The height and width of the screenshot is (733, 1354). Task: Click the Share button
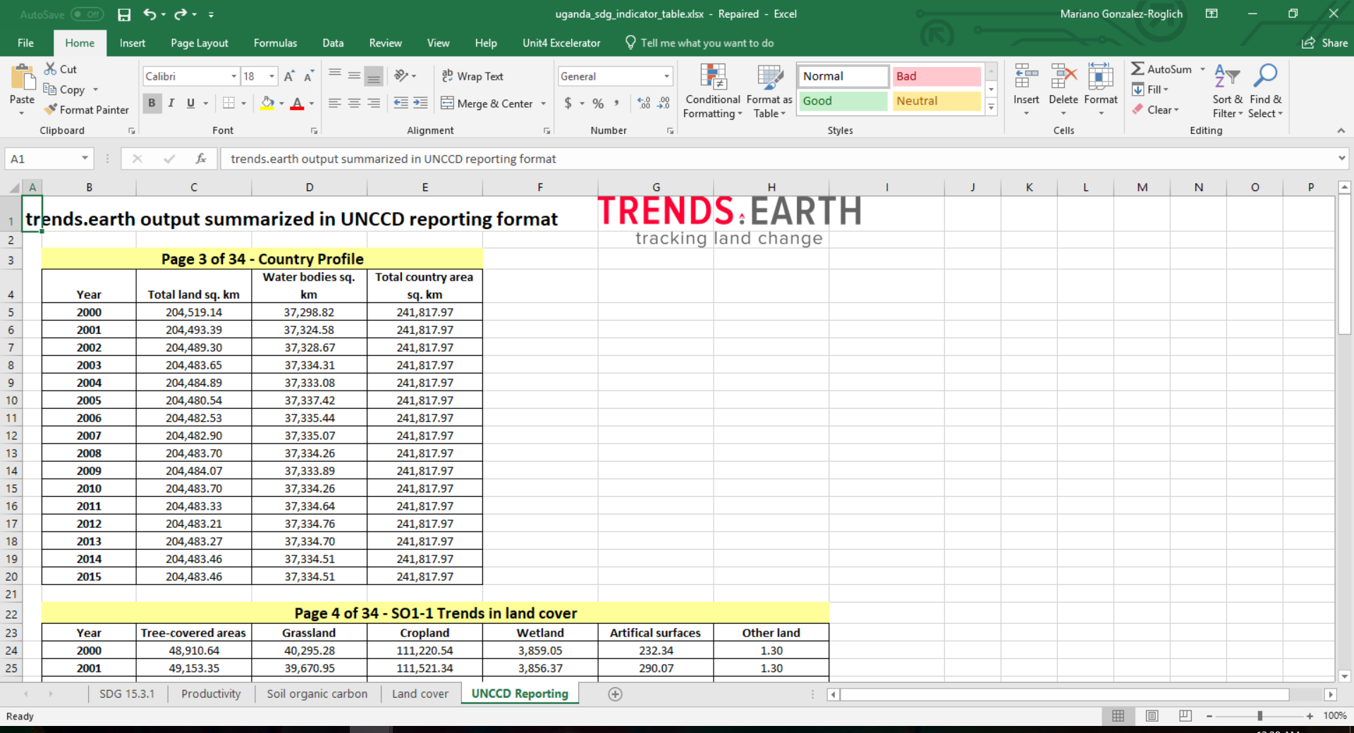point(1324,43)
